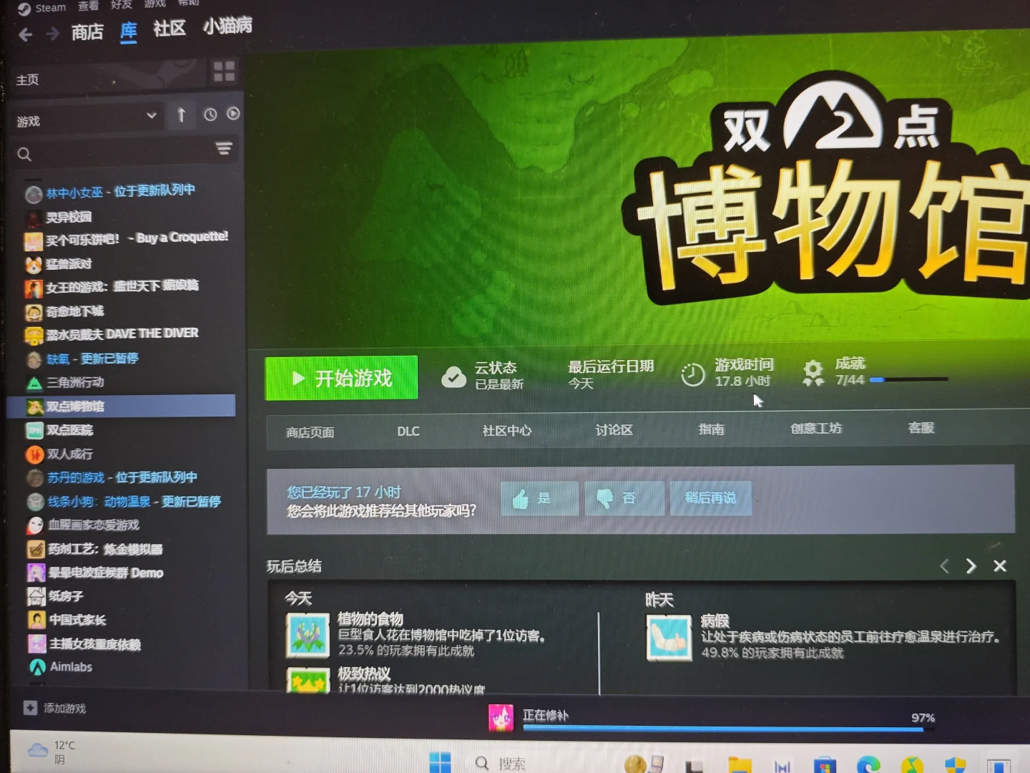
Task: Click thumbs-down 否 on the recommendation prompt
Action: (624, 498)
